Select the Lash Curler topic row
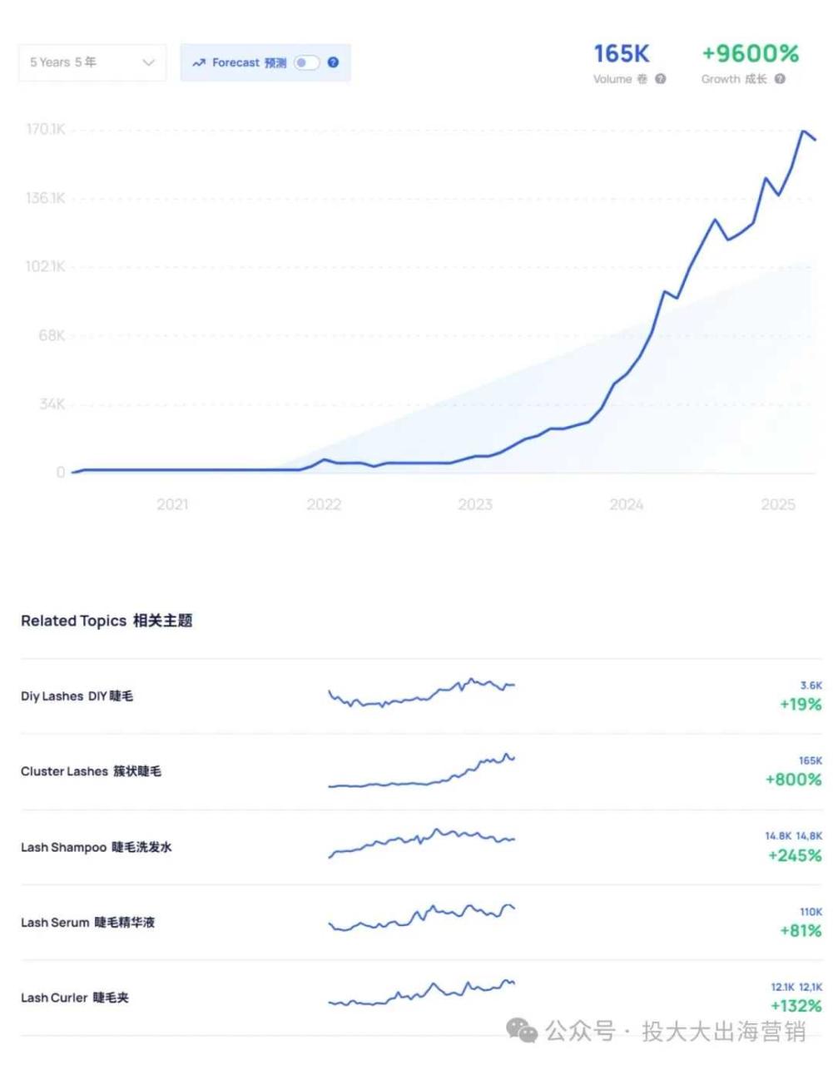833x1065 pixels. [75, 998]
